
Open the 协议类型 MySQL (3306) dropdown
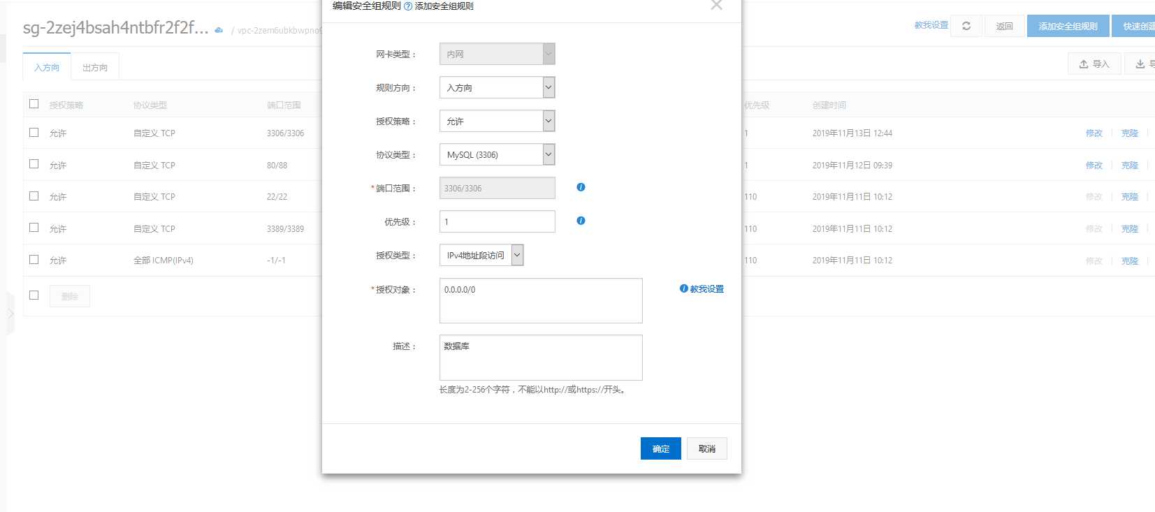(497, 154)
